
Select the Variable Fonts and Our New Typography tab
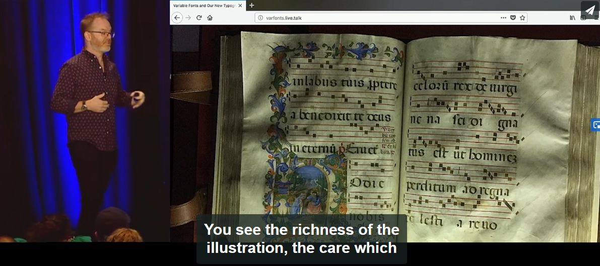(x=207, y=6)
